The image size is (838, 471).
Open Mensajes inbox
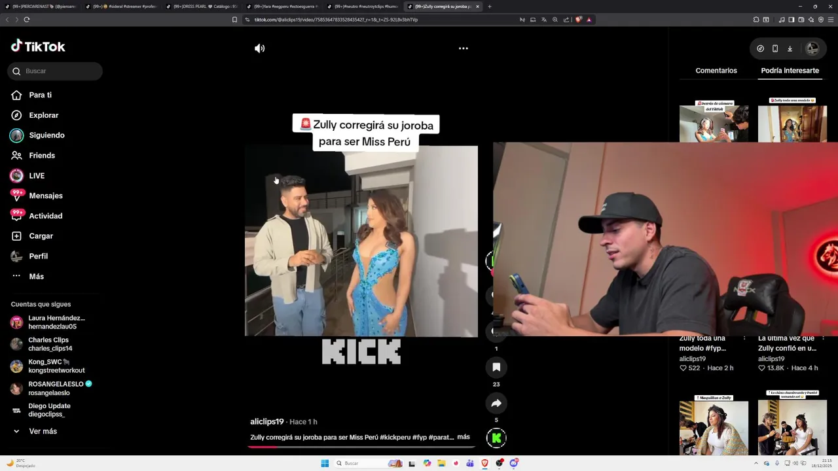(46, 196)
